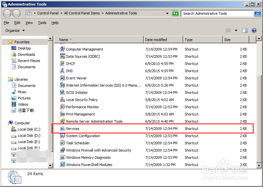Select the Performance Monitor icon
The height and width of the screenshot is (187, 263).
[62, 107]
